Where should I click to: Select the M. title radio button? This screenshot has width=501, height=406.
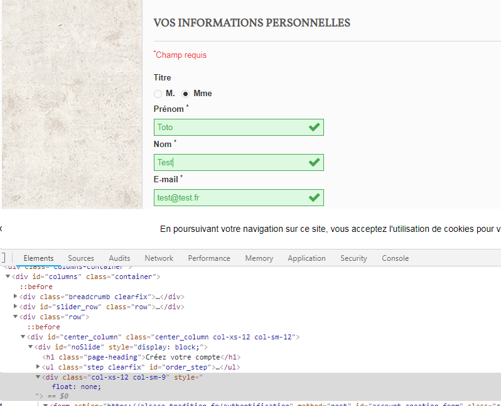tap(158, 94)
